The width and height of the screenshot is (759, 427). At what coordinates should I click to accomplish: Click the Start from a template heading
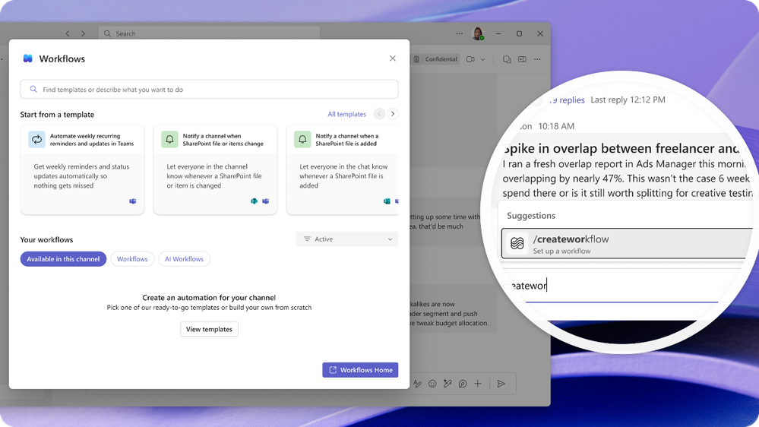tap(57, 115)
